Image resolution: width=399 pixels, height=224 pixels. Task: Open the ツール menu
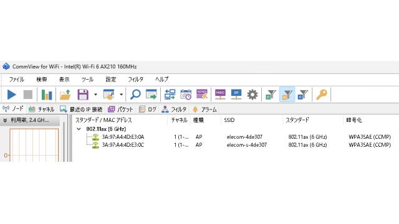(87, 80)
